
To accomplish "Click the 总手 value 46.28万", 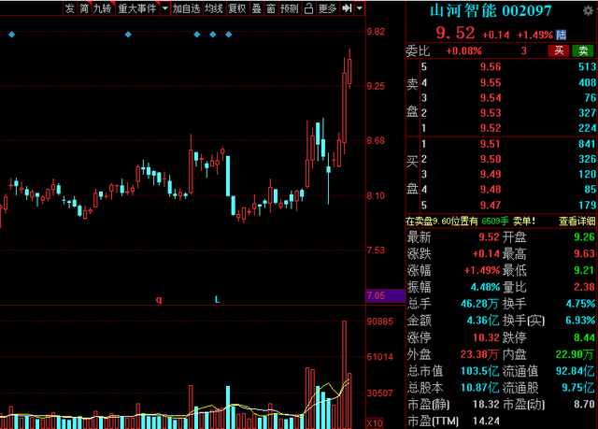I will [479, 305].
